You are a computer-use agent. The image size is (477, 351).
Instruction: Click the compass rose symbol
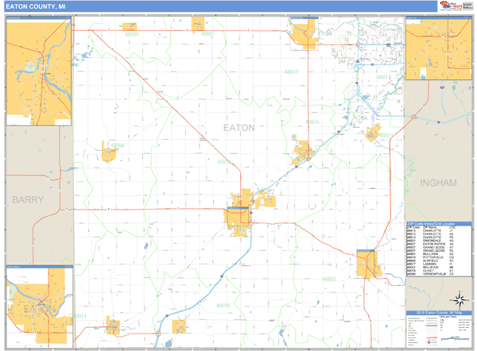click(459, 300)
